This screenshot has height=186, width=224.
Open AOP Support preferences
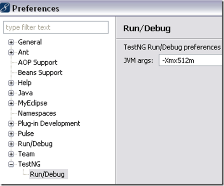(37, 63)
